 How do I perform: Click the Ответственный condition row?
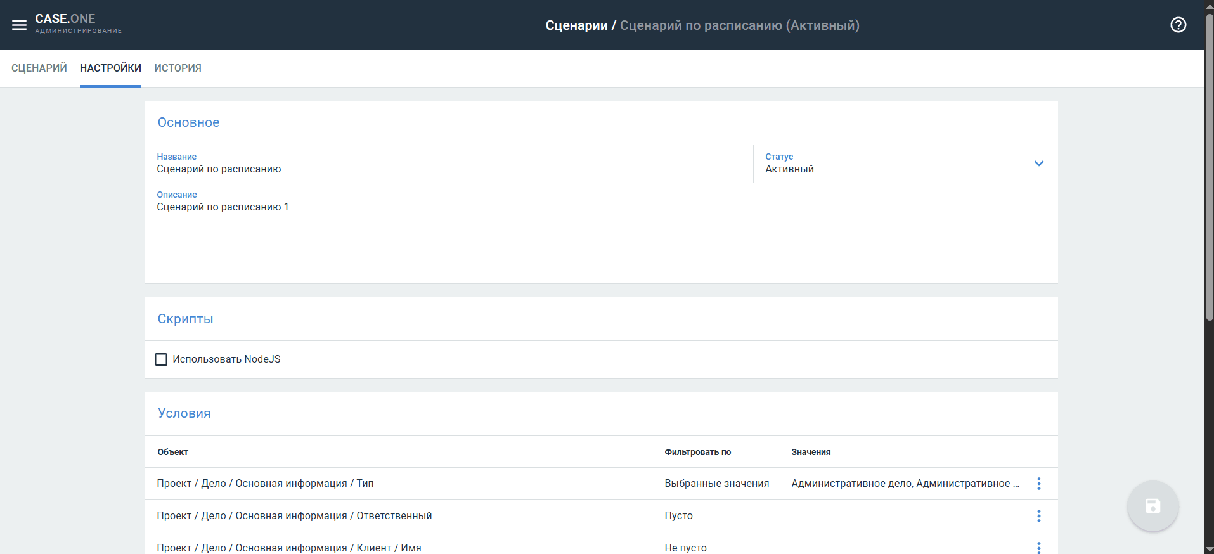406,516
